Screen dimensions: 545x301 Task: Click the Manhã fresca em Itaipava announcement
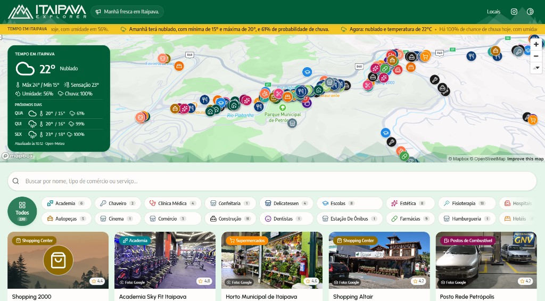(127, 12)
